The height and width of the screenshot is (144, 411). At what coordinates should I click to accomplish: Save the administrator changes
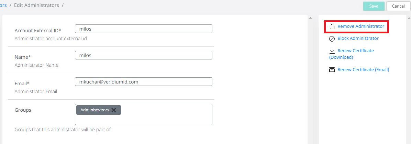point(374,6)
